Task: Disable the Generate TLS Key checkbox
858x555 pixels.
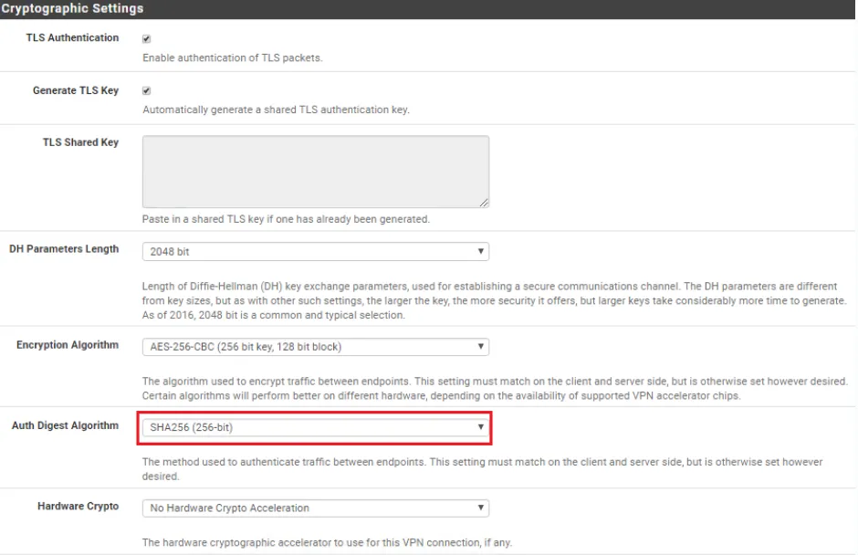Action: tap(147, 91)
